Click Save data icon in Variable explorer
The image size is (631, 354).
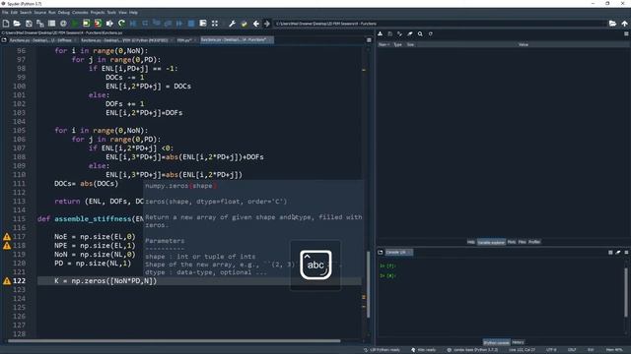pos(390,34)
